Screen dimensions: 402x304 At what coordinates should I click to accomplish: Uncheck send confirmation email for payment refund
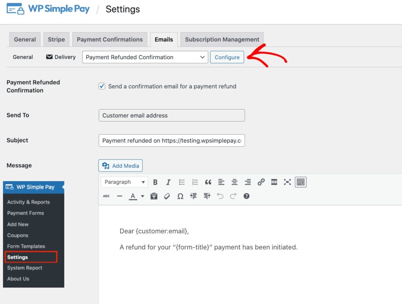coord(102,86)
